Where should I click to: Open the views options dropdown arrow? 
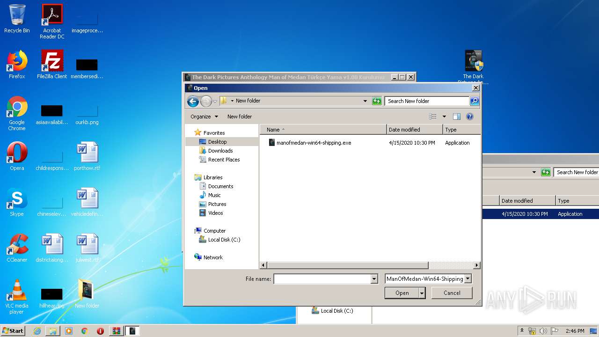pos(444,117)
